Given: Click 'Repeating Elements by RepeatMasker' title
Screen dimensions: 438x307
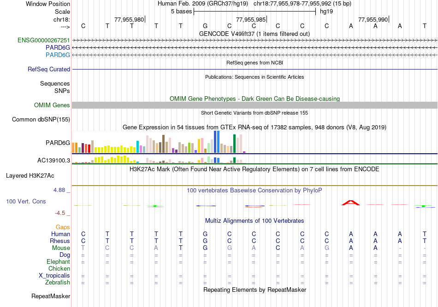Looking at the screenshot, I should pos(255,290).
